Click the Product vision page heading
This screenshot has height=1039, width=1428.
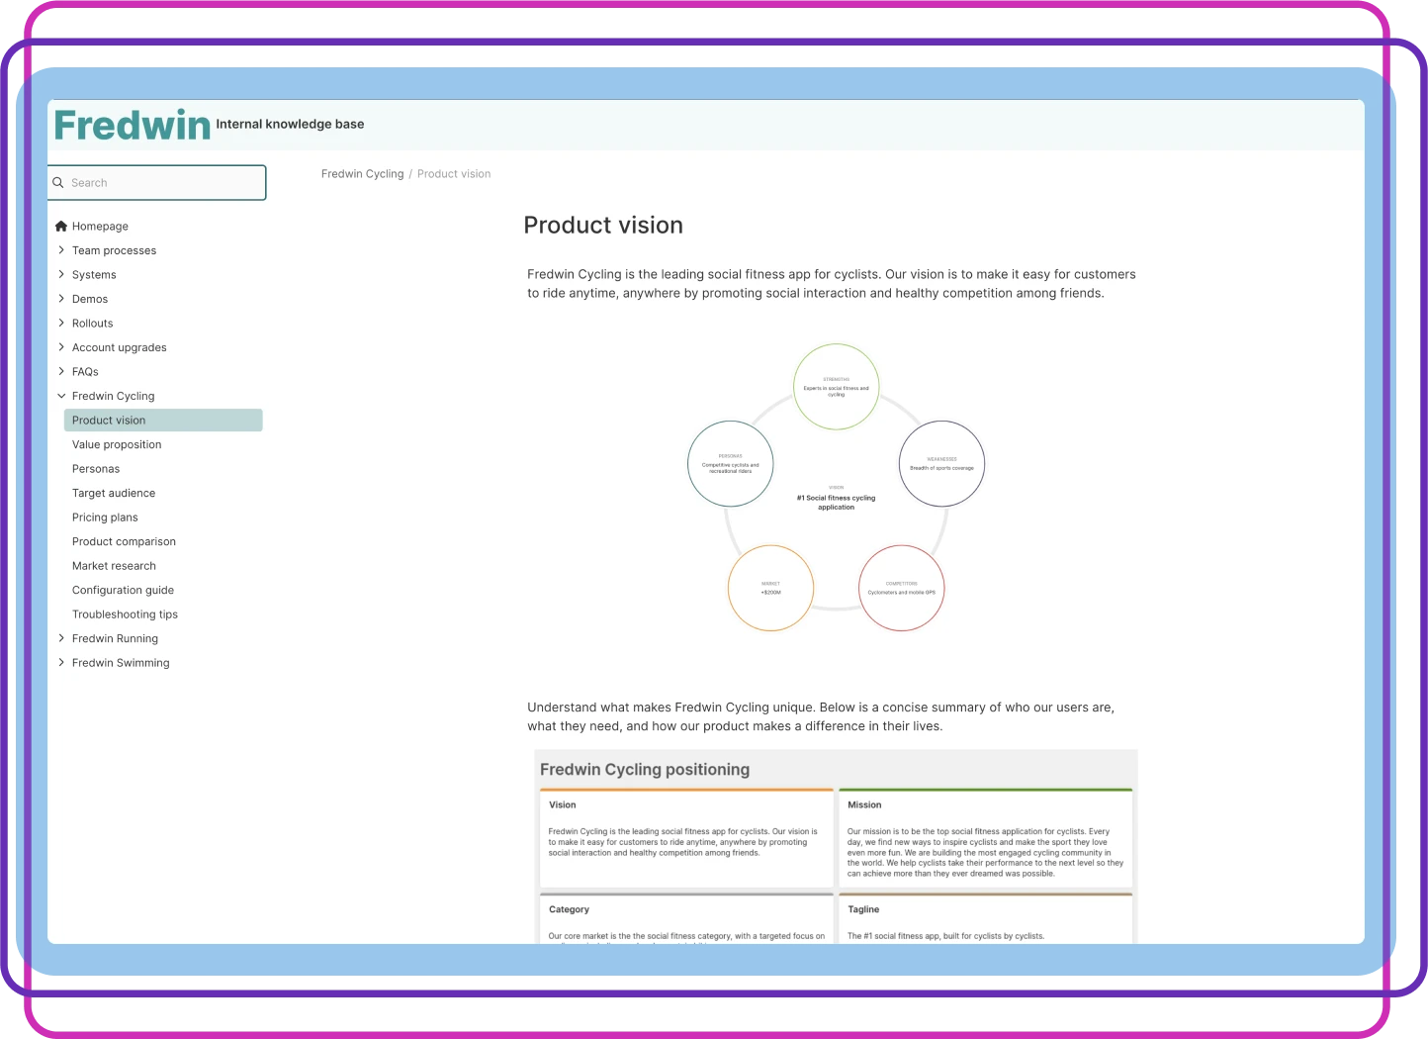pos(603,226)
